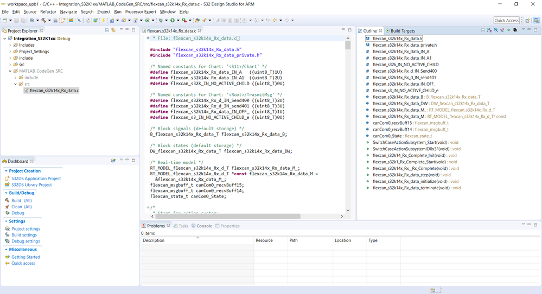Screen dimensions: 542x294
Task: Click the Flash lightning bolt toolbar icon
Action: click(x=104, y=21)
